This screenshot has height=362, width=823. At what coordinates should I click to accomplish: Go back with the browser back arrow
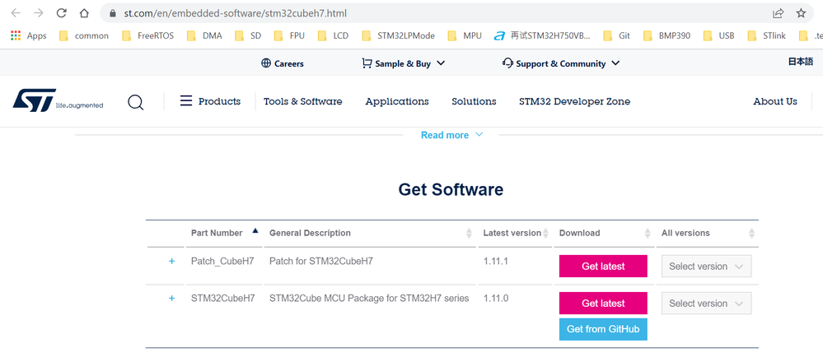point(15,13)
